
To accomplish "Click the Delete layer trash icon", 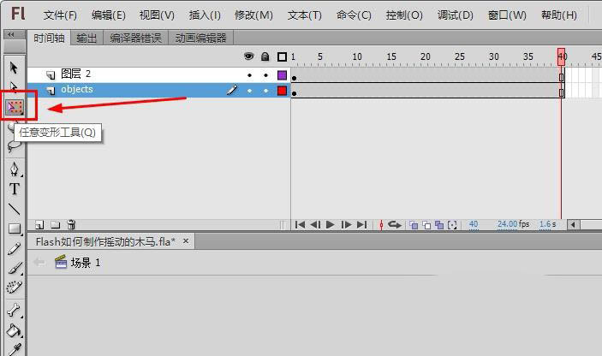I will [x=71, y=224].
